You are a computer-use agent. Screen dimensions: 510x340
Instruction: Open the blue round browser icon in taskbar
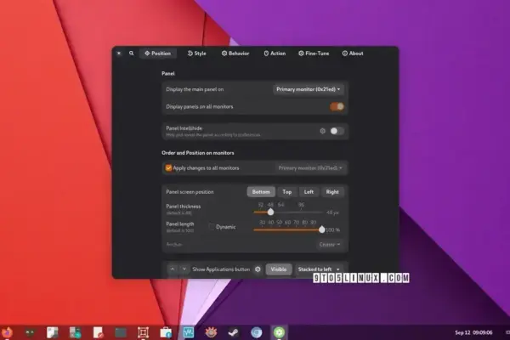point(257,332)
